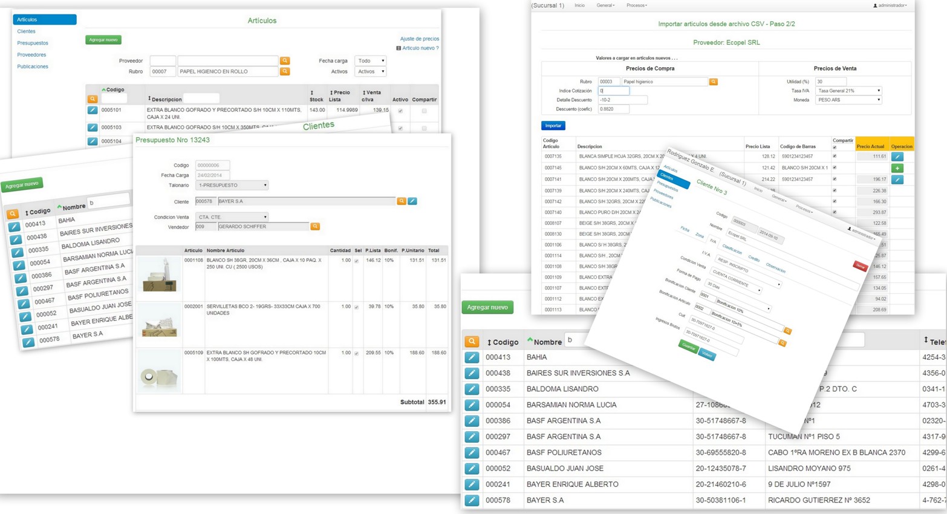Open the Fecha carga dropdown showing Todo

click(371, 60)
